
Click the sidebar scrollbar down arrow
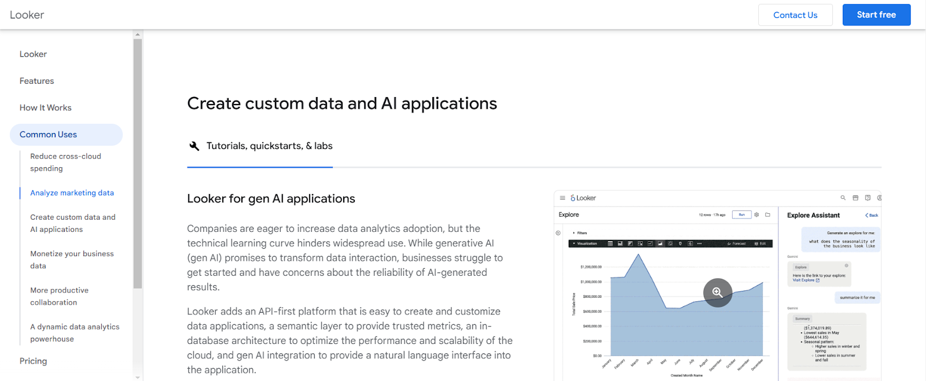coord(138,377)
